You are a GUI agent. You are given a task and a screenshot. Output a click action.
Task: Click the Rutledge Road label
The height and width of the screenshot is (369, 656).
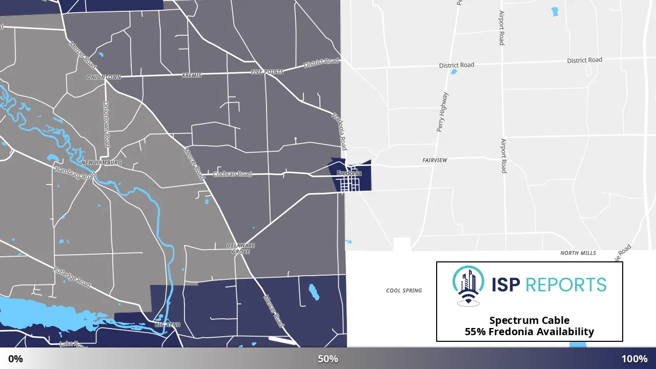[72, 277]
